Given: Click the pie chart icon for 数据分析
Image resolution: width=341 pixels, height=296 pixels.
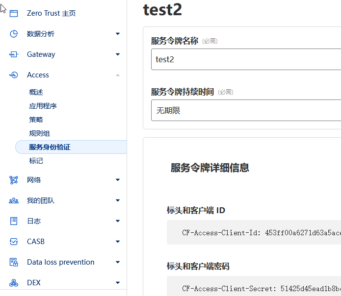Looking at the screenshot, I should tap(14, 34).
